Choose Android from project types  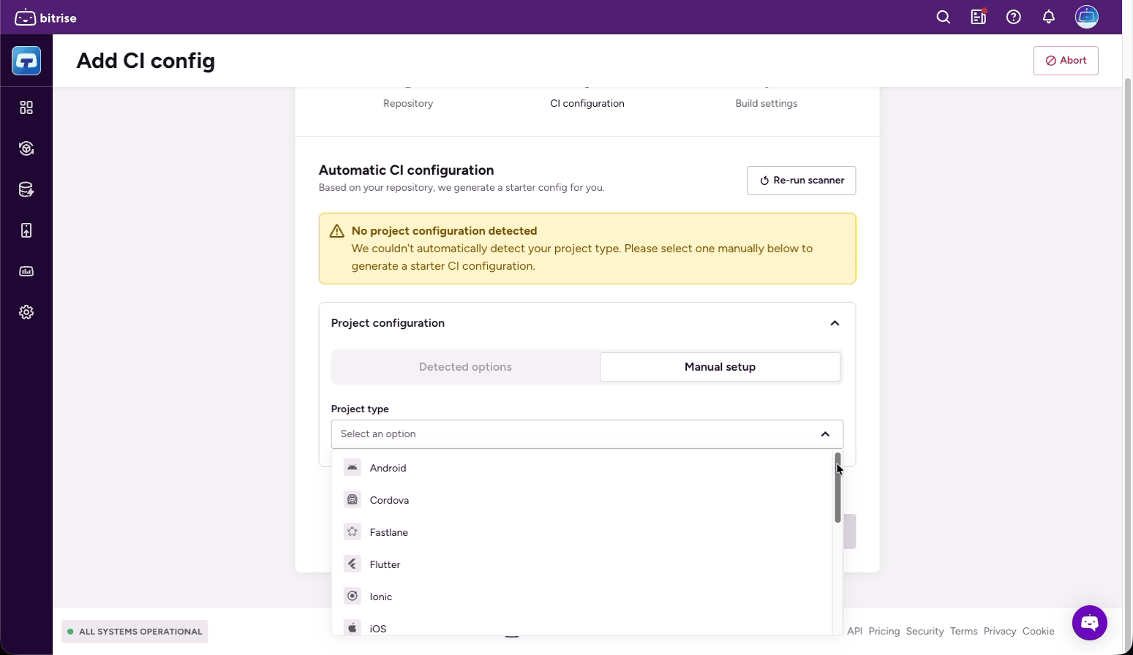582,468
